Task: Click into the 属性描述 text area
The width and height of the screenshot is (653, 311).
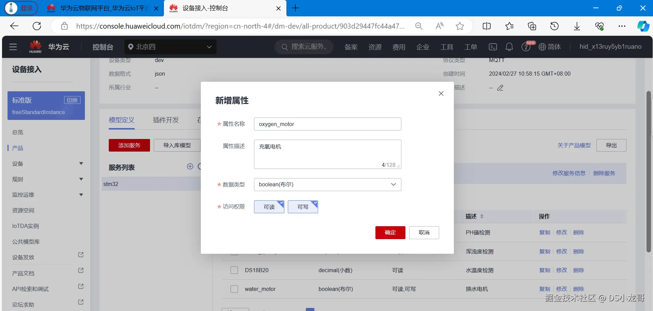Action: click(x=327, y=154)
